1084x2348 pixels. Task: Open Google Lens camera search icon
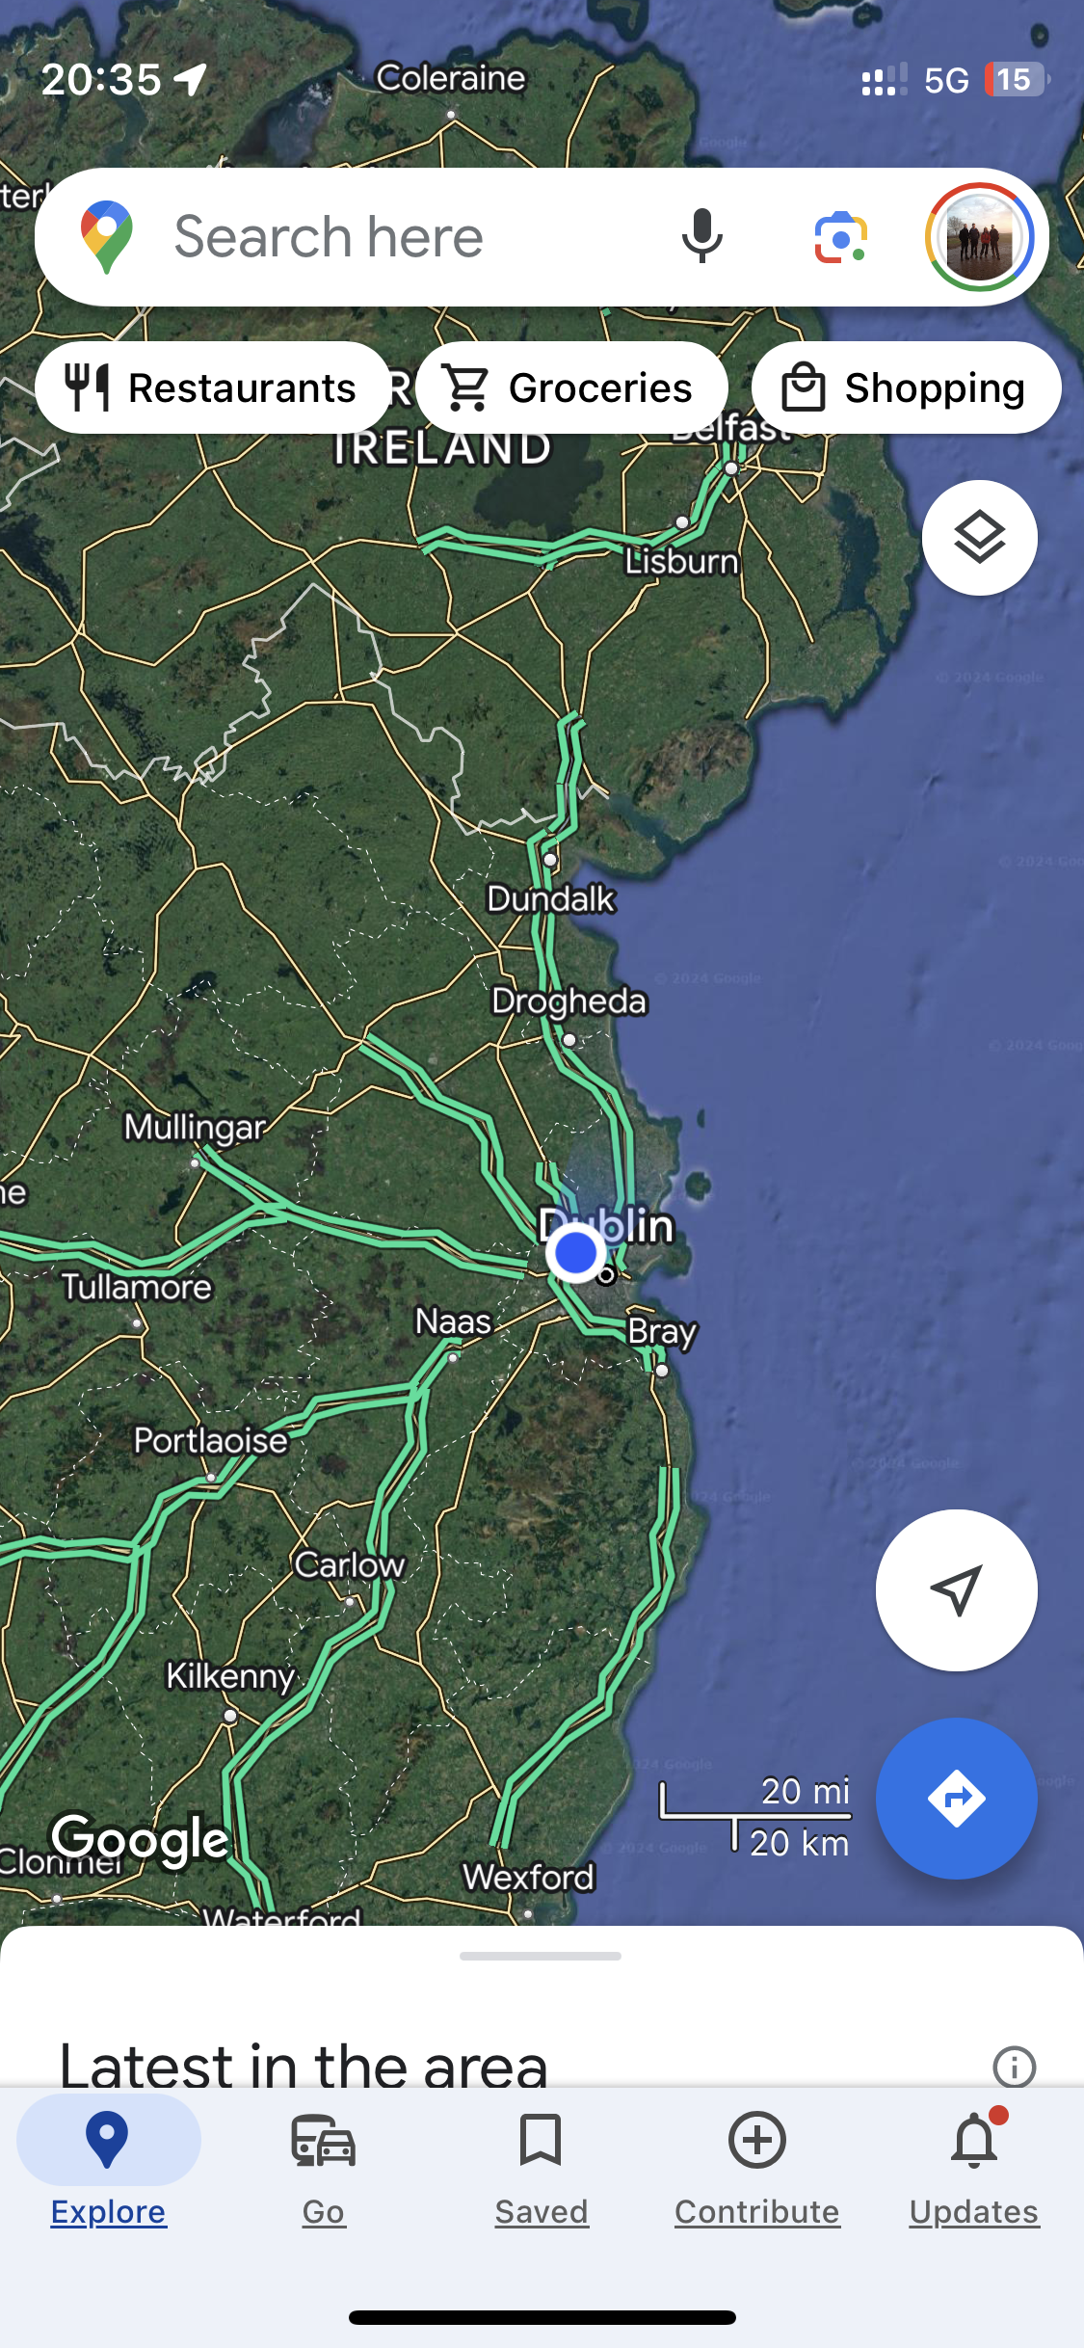[840, 236]
